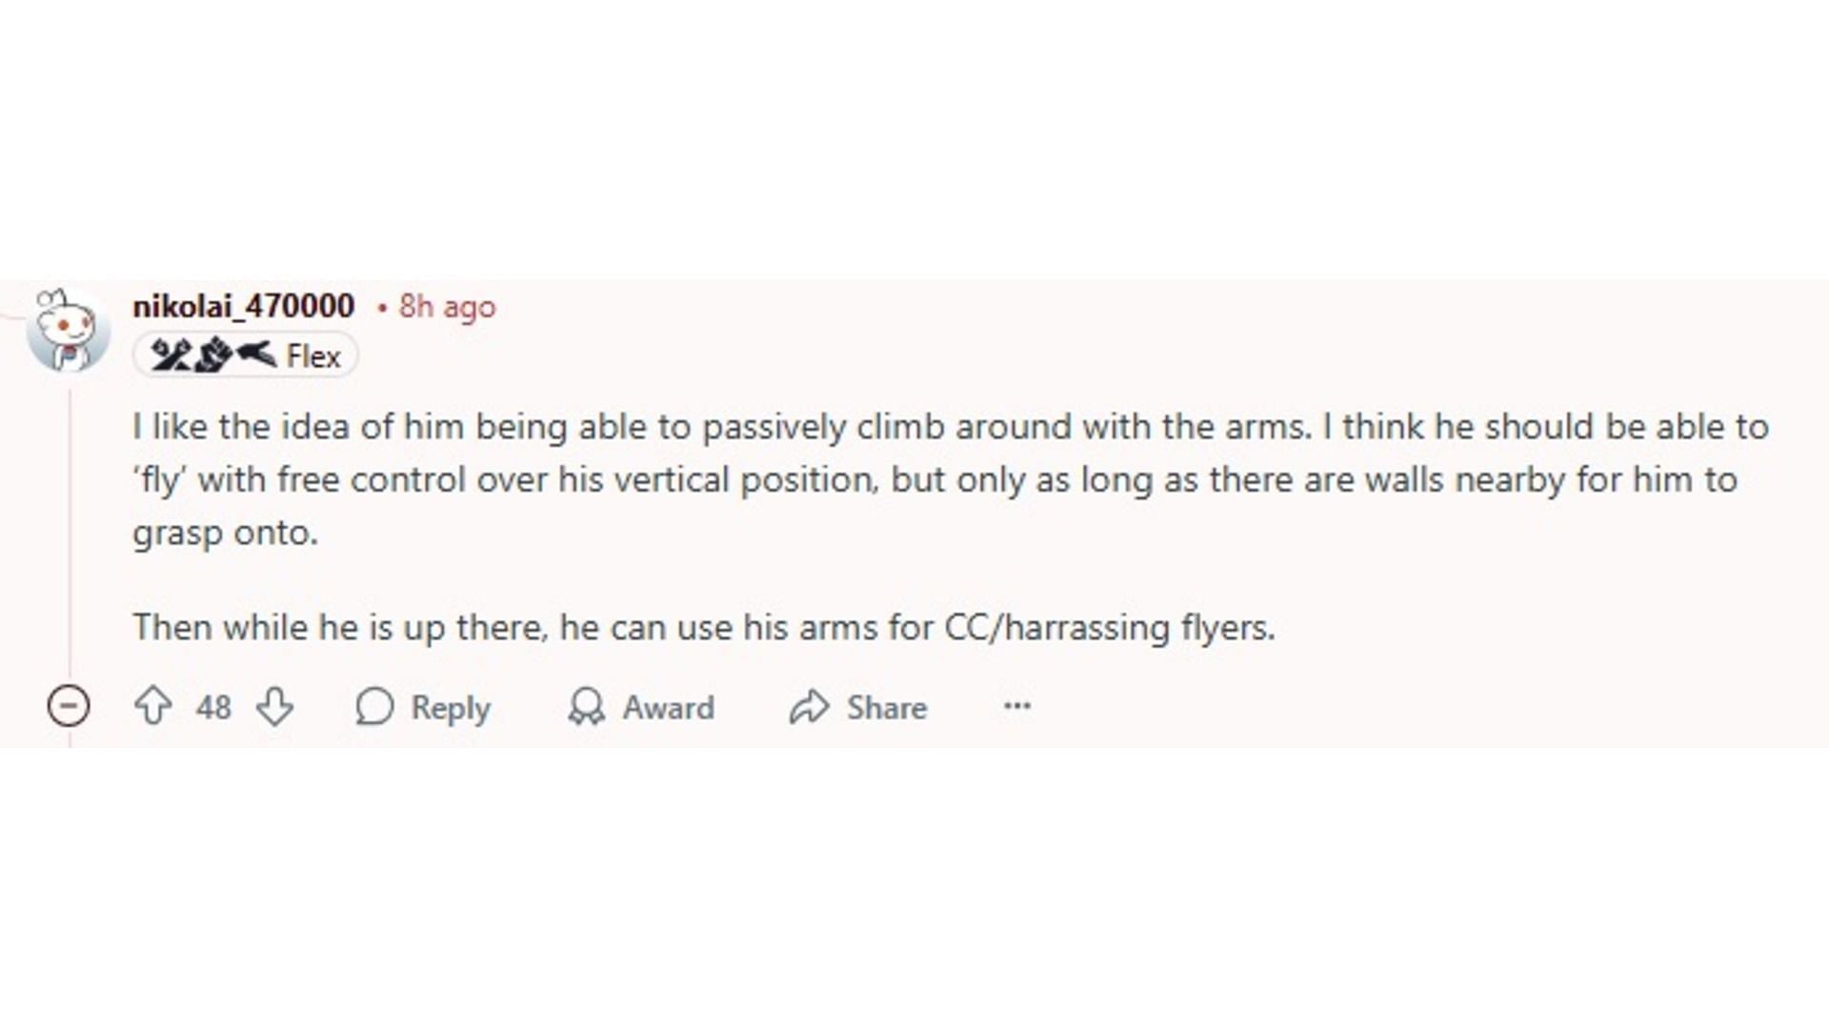Screen dimensions: 1829x1029
Task: Select the Award menu option
Action: tap(642, 707)
